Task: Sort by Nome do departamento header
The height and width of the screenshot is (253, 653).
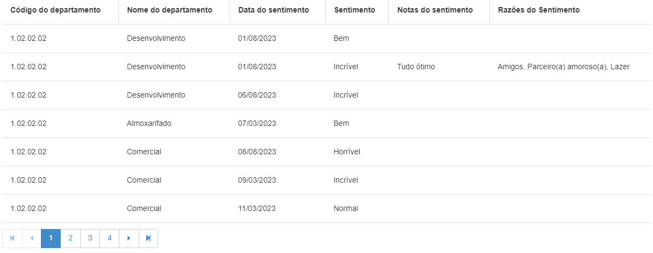Action: tap(170, 10)
